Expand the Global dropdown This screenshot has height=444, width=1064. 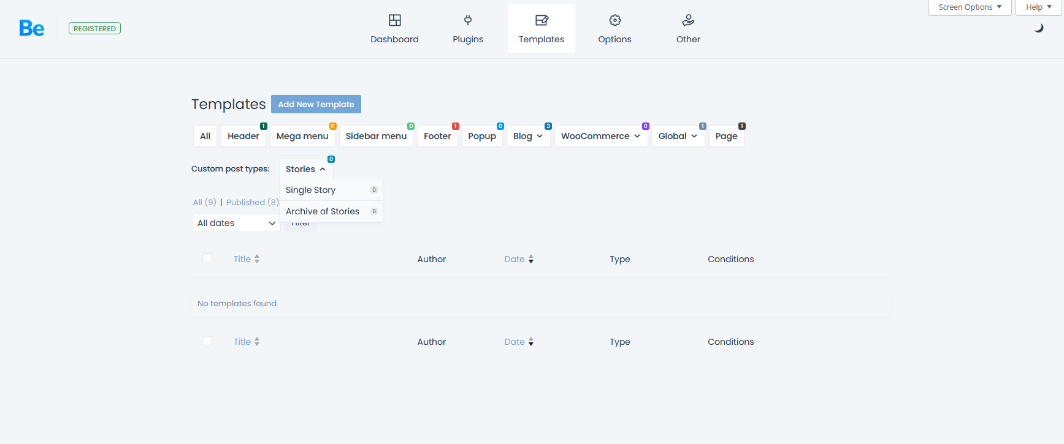click(678, 136)
